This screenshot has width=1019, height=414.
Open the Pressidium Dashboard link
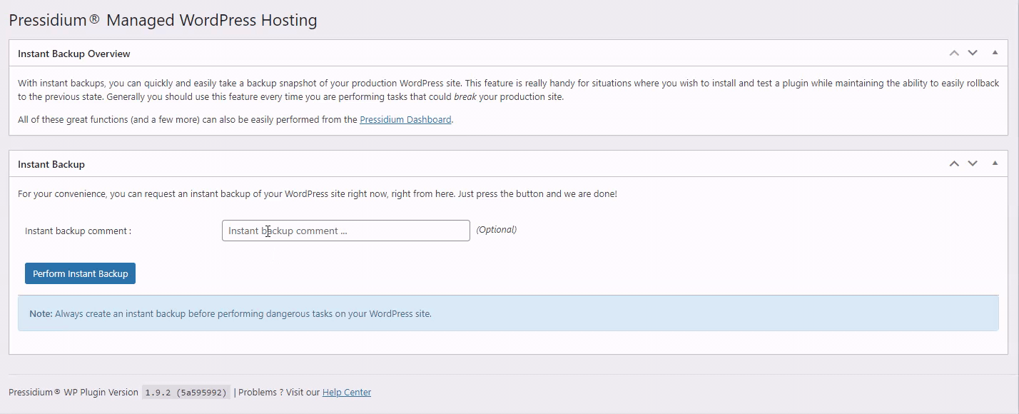(x=405, y=119)
